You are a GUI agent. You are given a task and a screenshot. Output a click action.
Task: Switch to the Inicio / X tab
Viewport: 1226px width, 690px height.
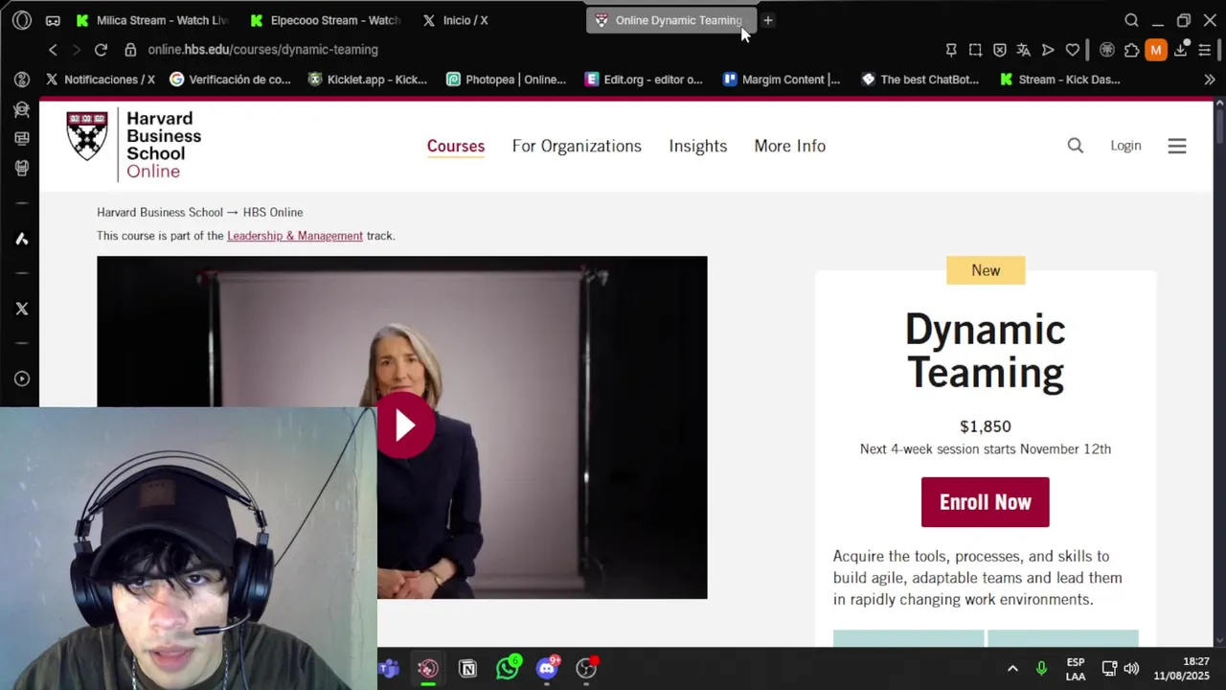[458, 20]
